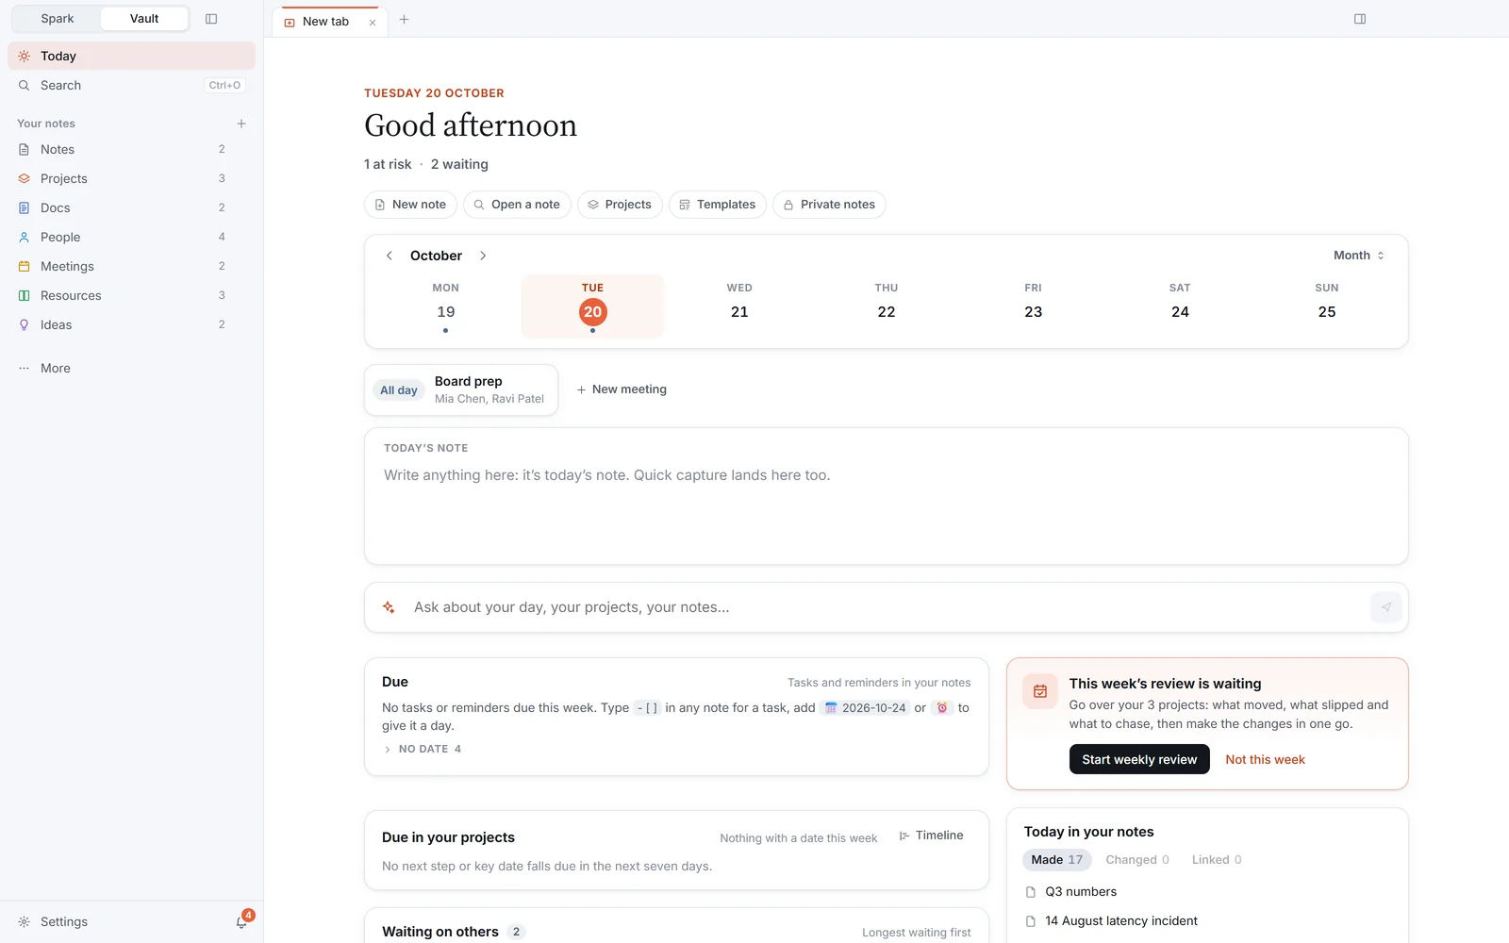
Task: Click the send arrow in ask box
Action: point(1385,607)
